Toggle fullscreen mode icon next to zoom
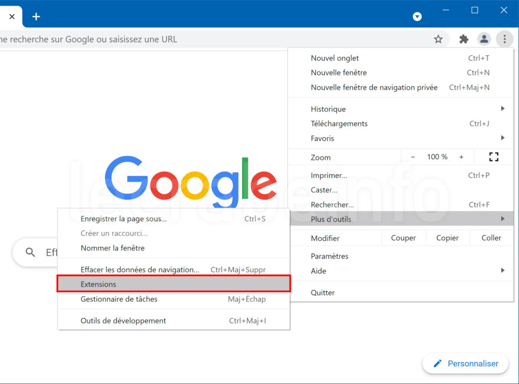The width and height of the screenshot is (519, 384). (494, 157)
